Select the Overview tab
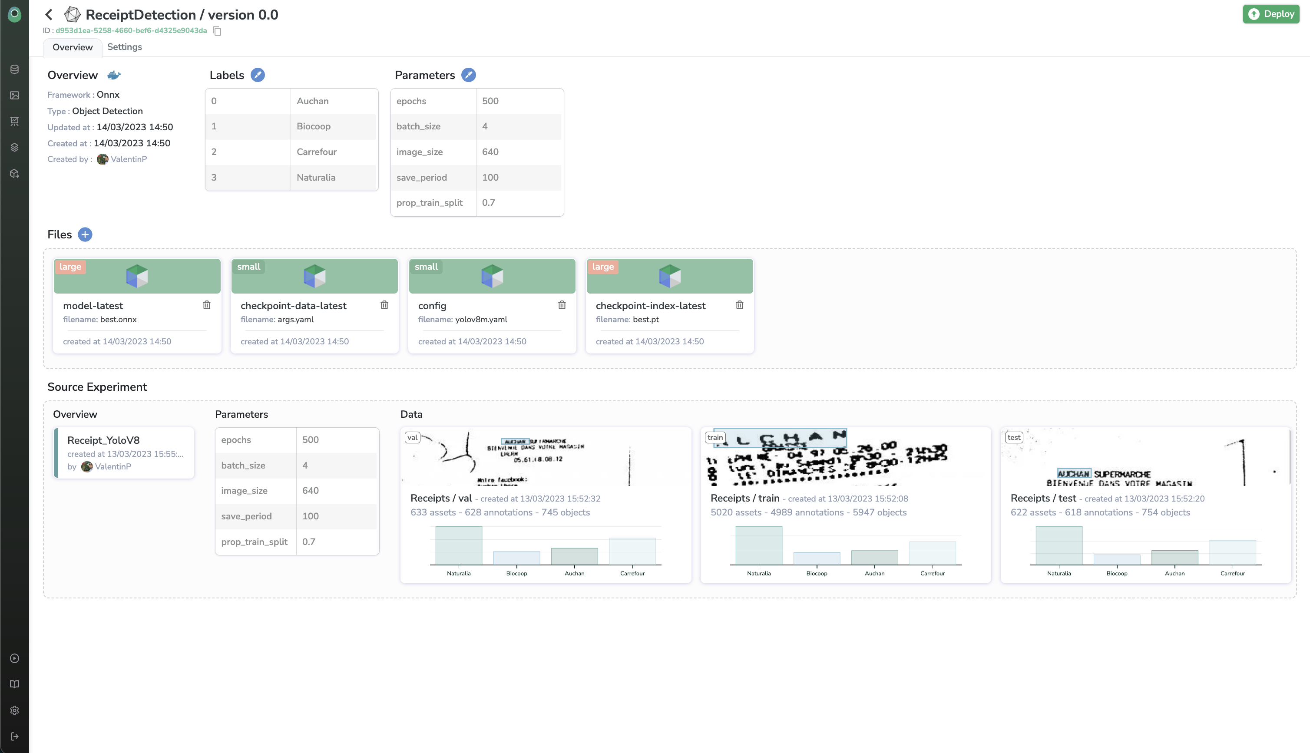The width and height of the screenshot is (1310, 753). pyautogui.click(x=73, y=47)
